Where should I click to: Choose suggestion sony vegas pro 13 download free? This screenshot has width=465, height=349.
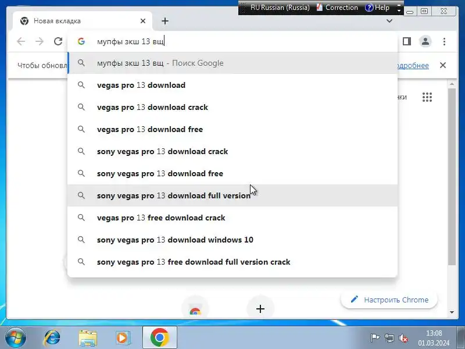click(233, 173)
